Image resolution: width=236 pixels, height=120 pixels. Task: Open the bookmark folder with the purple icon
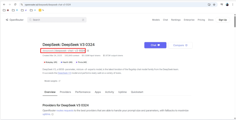pyautogui.click(x=24, y=10)
